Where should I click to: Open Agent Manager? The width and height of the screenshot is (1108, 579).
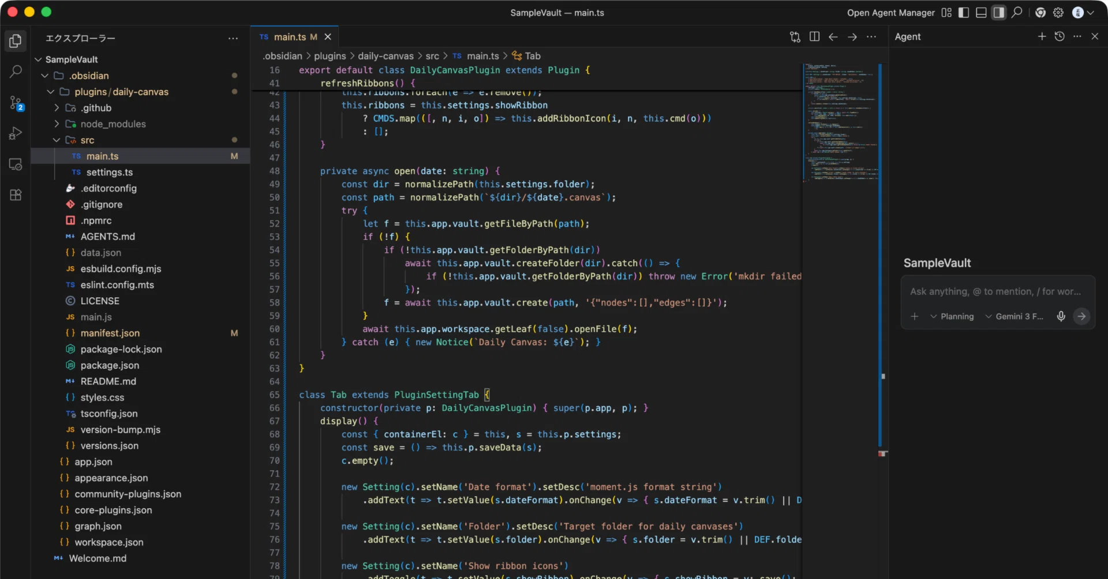click(x=890, y=13)
